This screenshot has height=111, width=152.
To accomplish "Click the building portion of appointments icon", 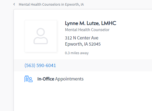I will [26, 79].
